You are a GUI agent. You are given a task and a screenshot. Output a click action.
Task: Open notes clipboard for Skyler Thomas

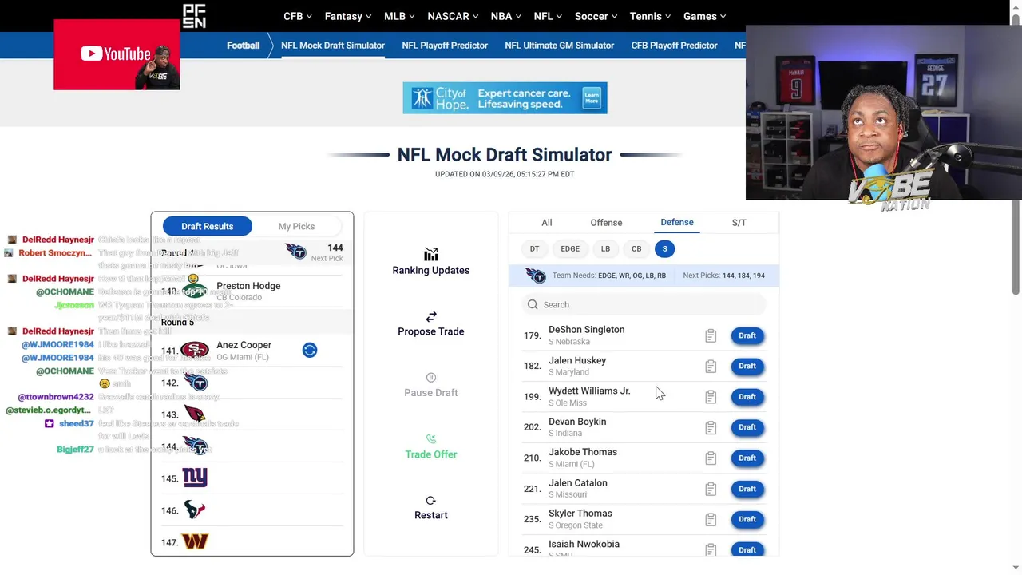[711, 520]
